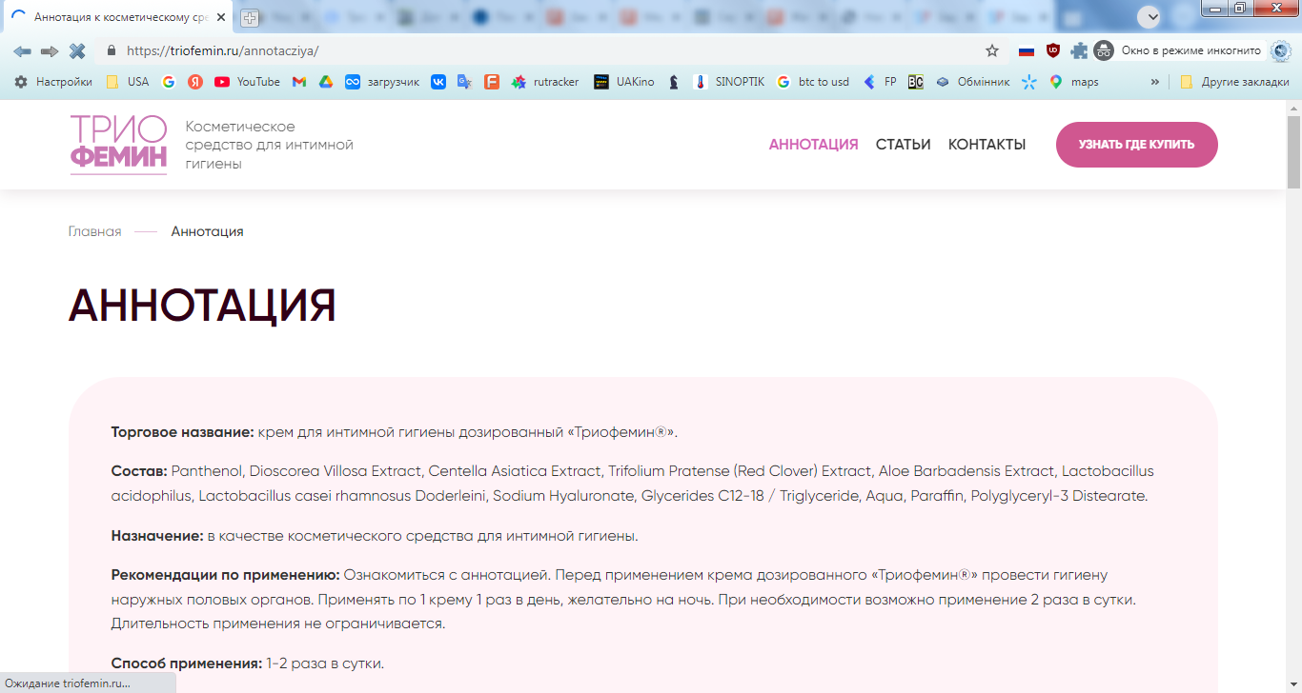Open the загрузчик bookmark

pyautogui.click(x=382, y=82)
